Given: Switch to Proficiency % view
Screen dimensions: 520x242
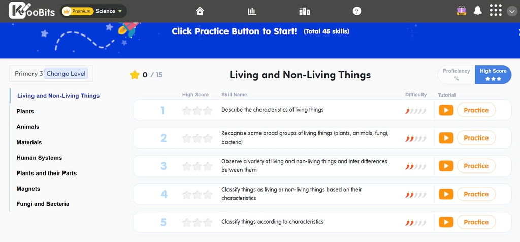Looking at the screenshot, I should (456, 75).
